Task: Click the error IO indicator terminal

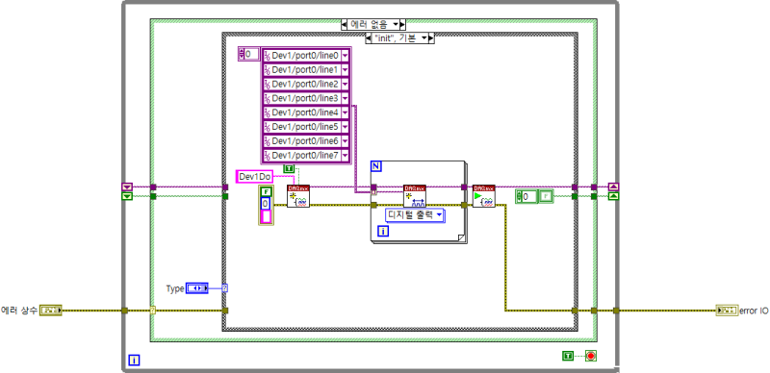Action: [727, 311]
